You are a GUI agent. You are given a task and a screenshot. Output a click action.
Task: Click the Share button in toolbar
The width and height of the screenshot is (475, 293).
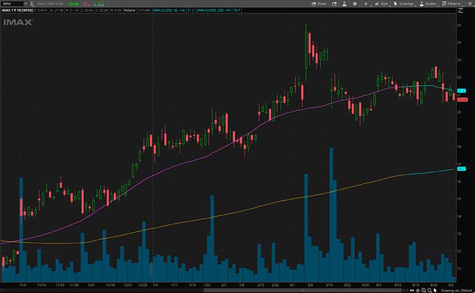coord(319,3)
